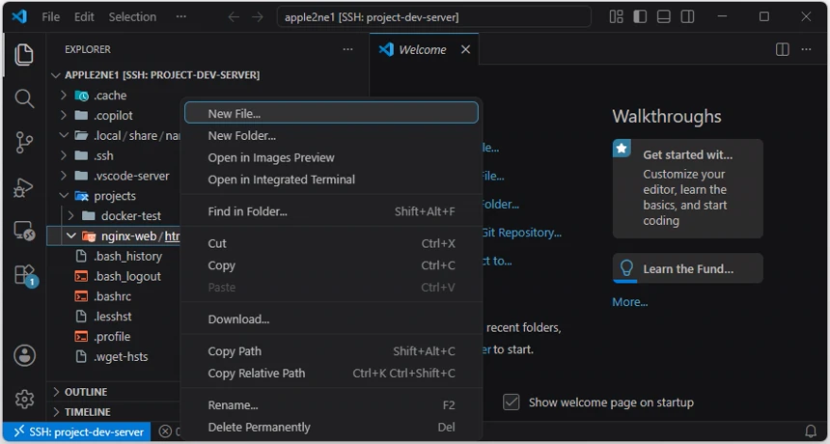Expand the OUTLINE section

pos(56,392)
